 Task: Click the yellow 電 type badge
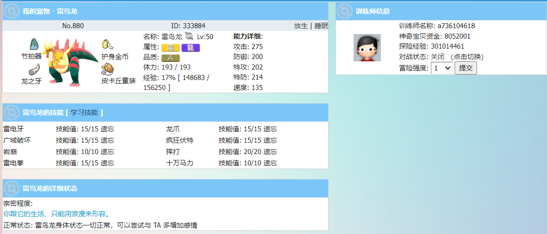point(171,48)
